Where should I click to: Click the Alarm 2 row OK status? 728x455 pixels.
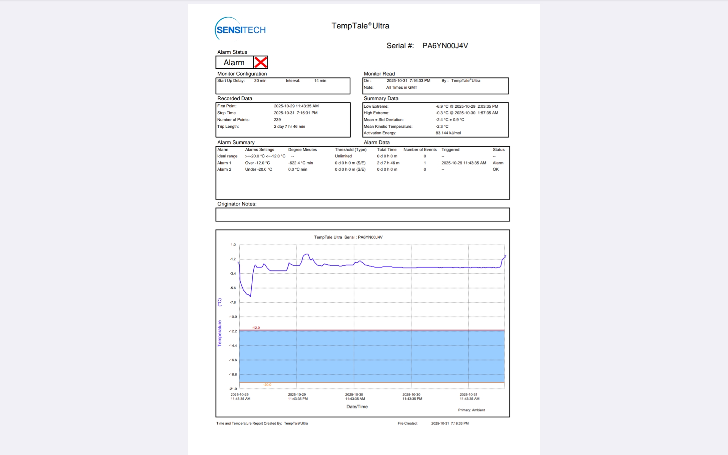[x=496, y=169]
